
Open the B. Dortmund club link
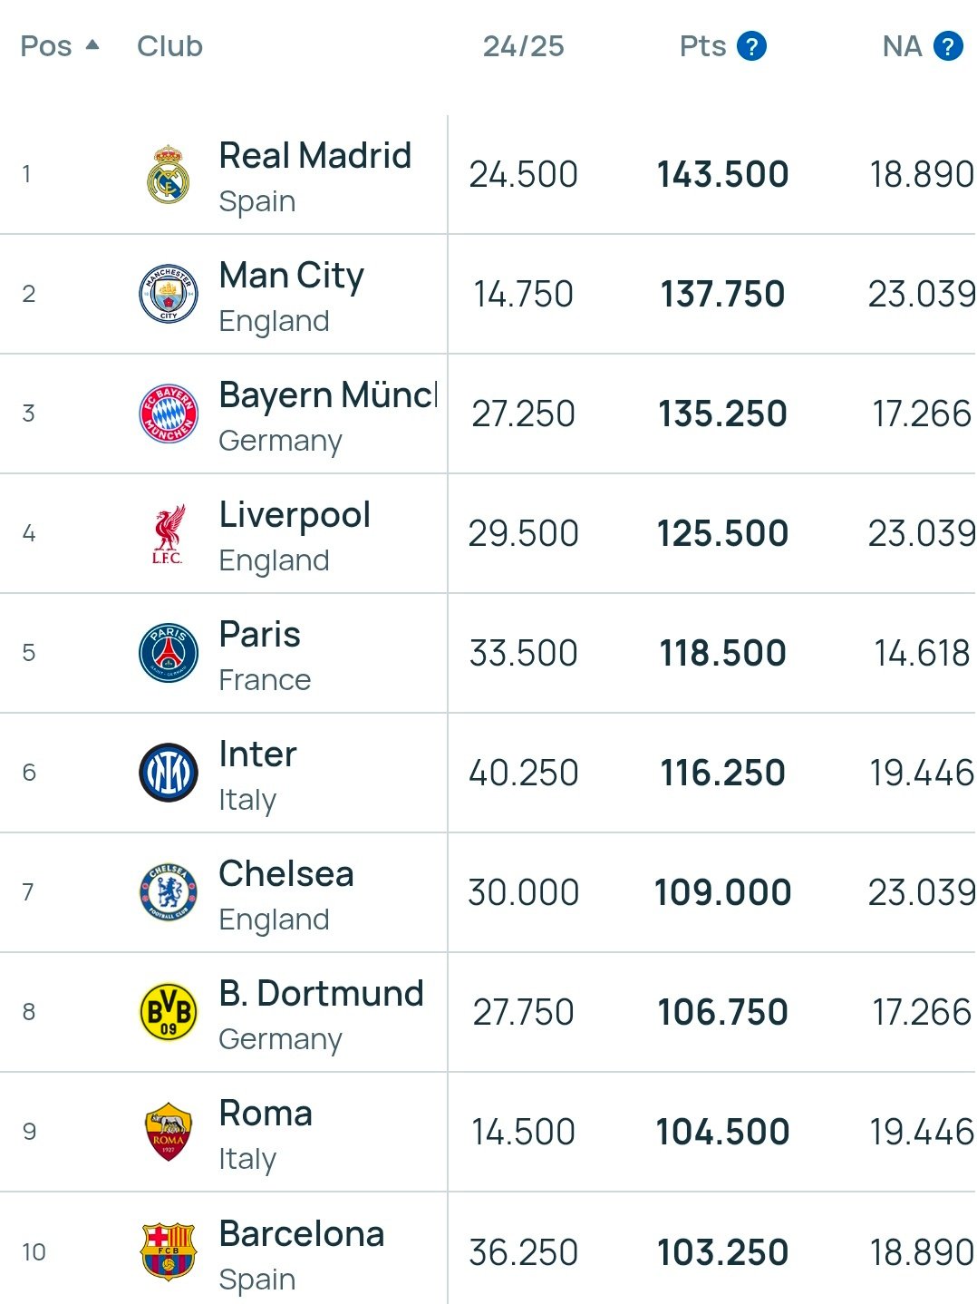(321, 994)
